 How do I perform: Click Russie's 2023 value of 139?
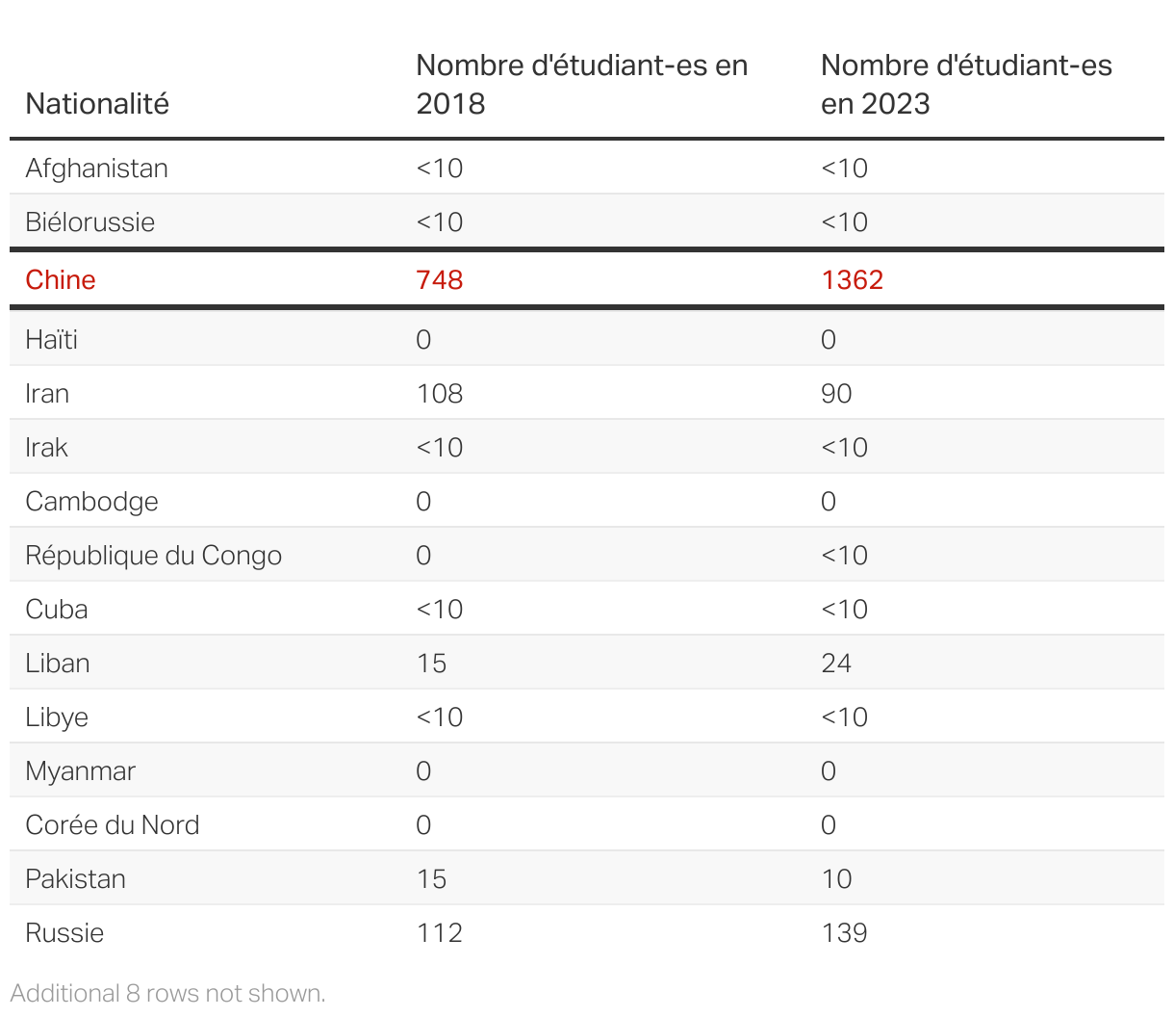(x=844, y=932)
